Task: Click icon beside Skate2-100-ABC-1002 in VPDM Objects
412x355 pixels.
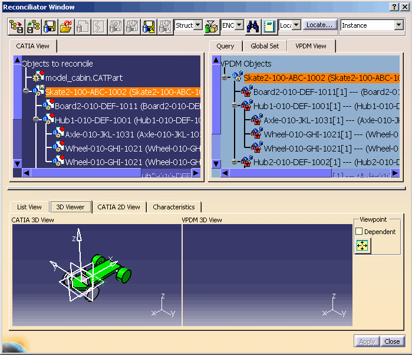Action: [238, 76]
